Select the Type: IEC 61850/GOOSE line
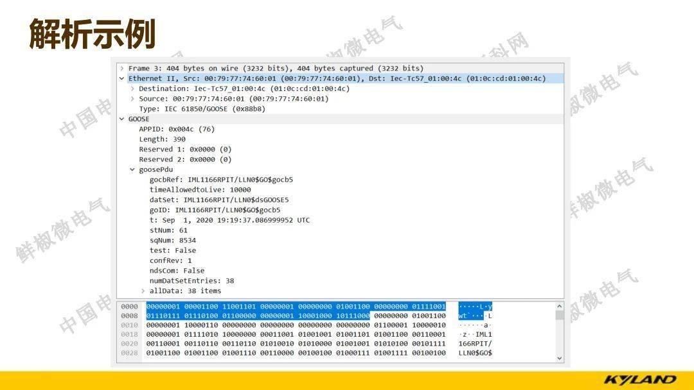Viewport: 694px width, 390px height. (193, 108)
